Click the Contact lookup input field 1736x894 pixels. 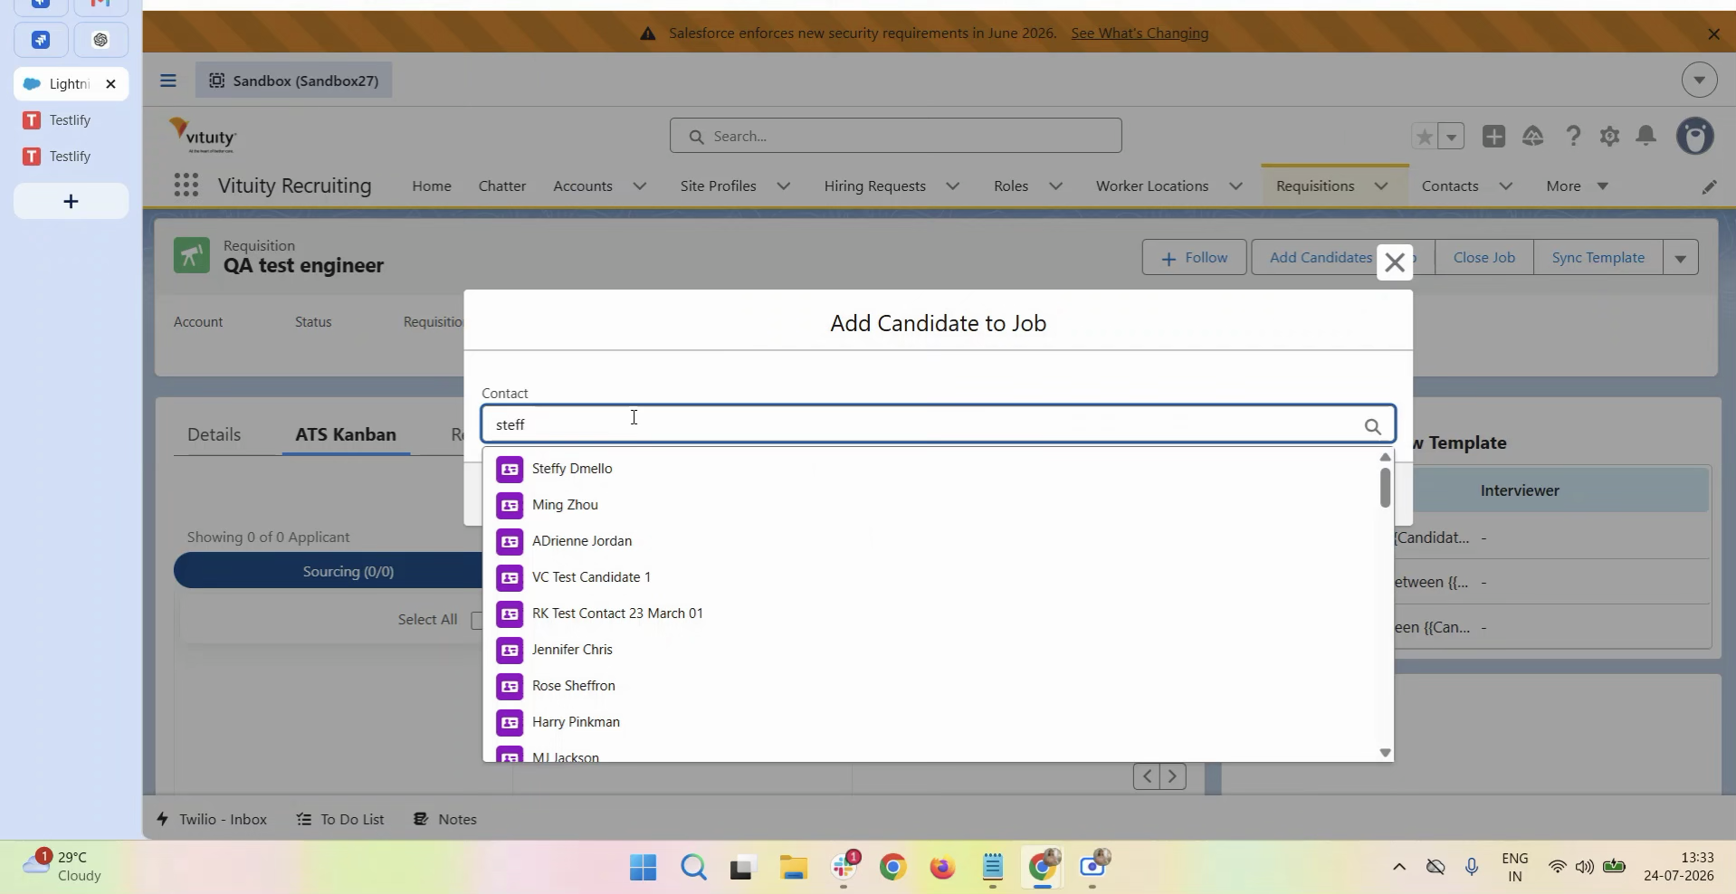click(x=939, y=424)
